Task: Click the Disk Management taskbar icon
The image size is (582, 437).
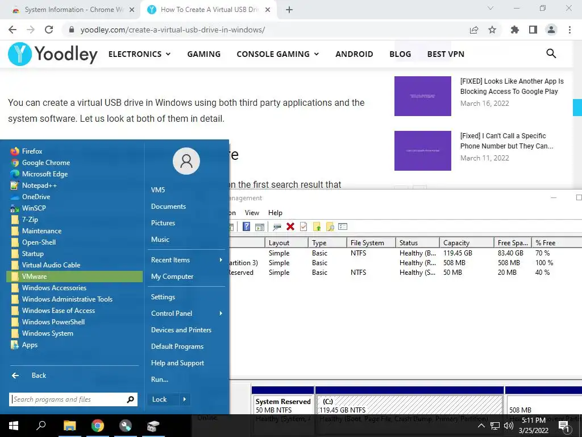Action: [153, 426]
